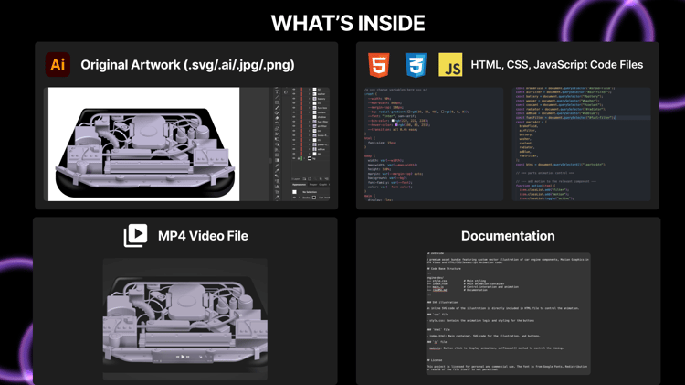Select the brake-fl layer row in Layers panel

tap(311, 135)
